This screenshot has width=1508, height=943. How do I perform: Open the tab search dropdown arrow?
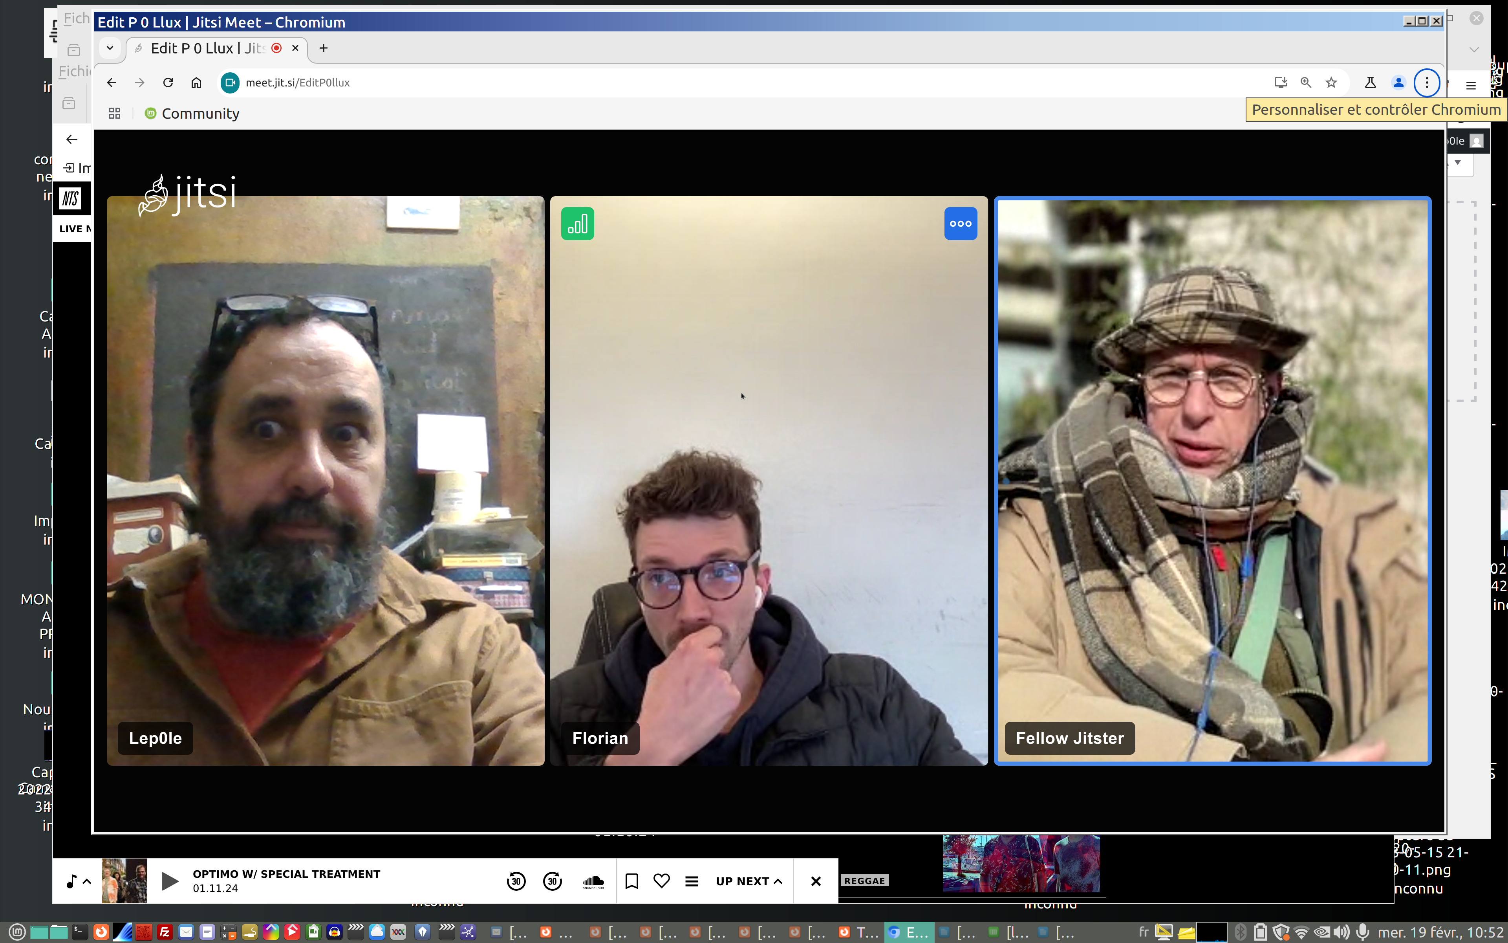click(110, 48)
